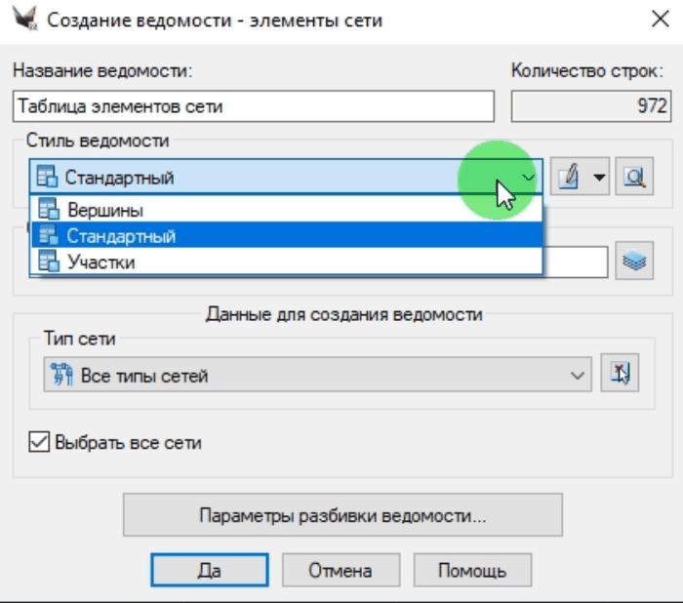Click the application logo in title bar
This screenshot has width=683, height=603.
(x=24, y=20)
